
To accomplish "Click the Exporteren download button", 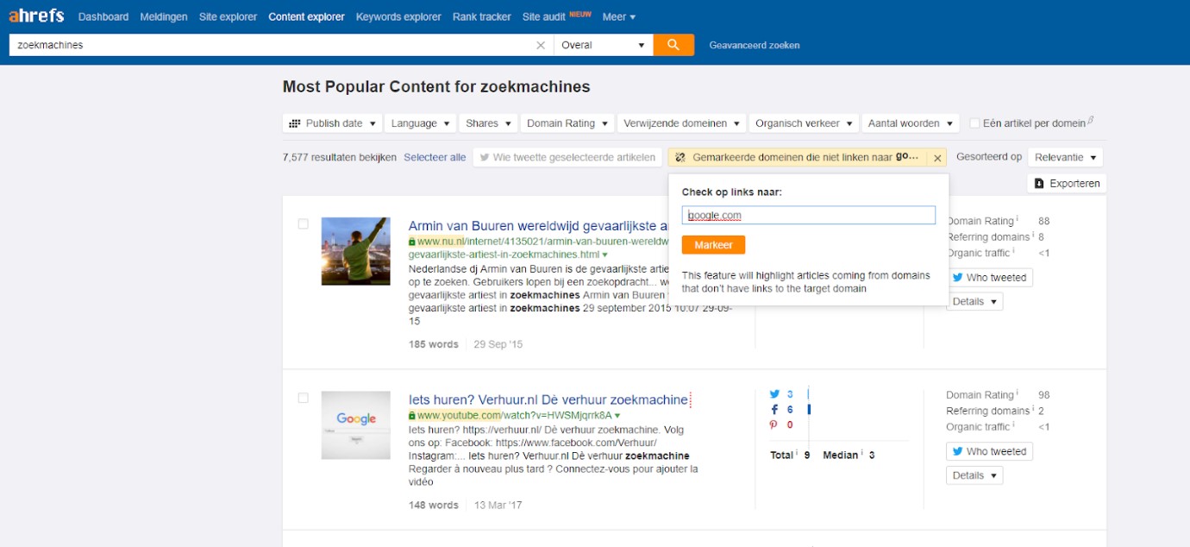I will coord(1067,184).
